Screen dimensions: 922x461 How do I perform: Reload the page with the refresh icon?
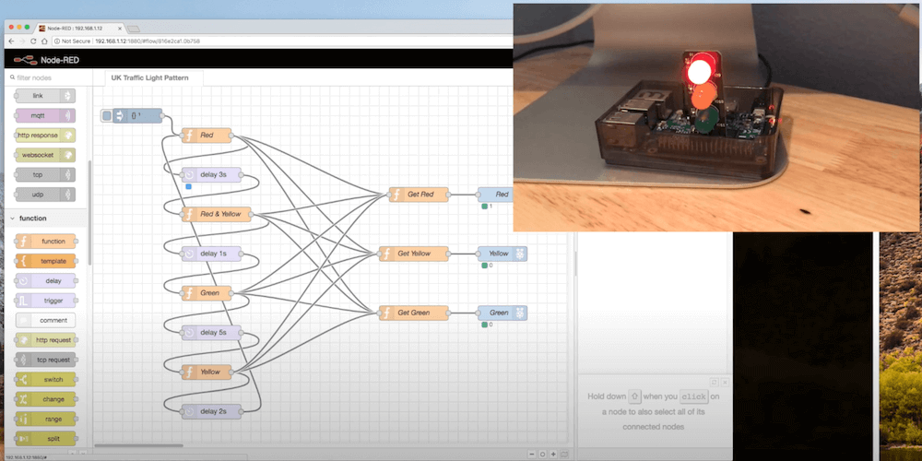click(33, 41)
